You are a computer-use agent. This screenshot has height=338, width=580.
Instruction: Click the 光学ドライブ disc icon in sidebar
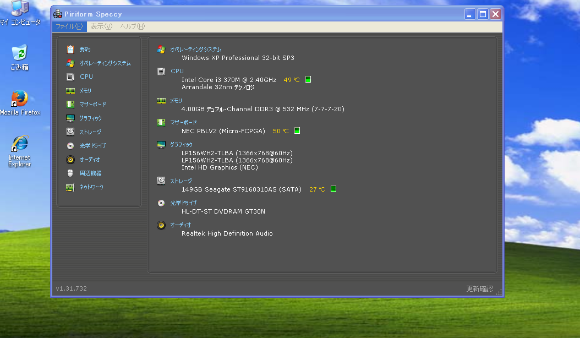pyautogui.click(x=70, y=146)
